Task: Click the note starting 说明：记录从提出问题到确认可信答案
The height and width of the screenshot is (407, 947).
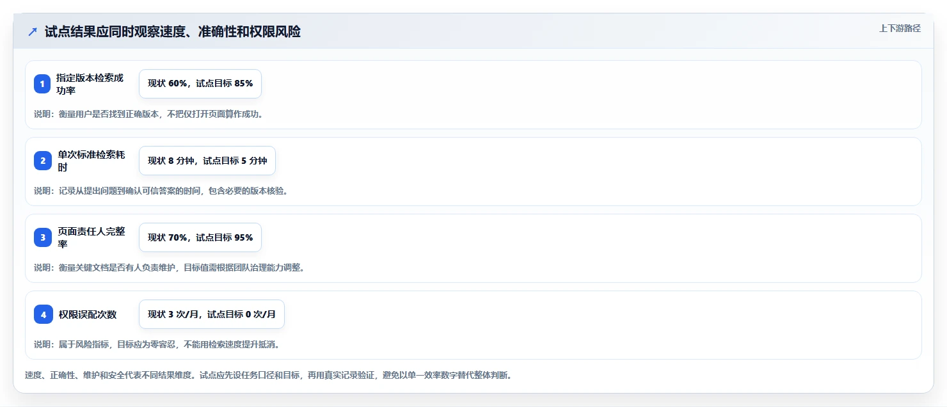Action: (161, 191)
